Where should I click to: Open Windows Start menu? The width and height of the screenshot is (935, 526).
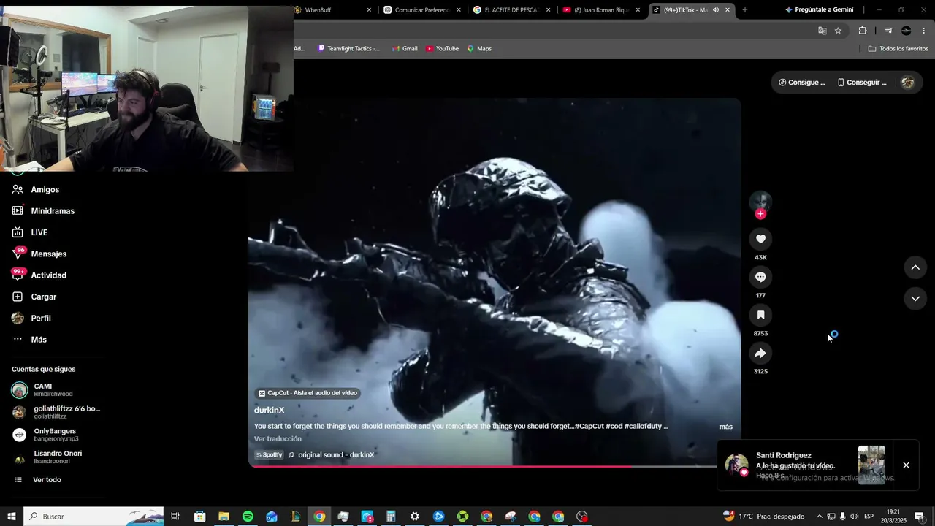tap(12, 517)
